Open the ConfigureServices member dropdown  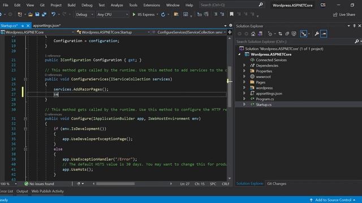point(189,32)
